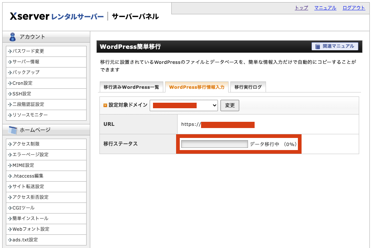The width and height of the screenshot is (372, 248).
Task: Open サイト転送設定
Action: [x=46, y=186]
